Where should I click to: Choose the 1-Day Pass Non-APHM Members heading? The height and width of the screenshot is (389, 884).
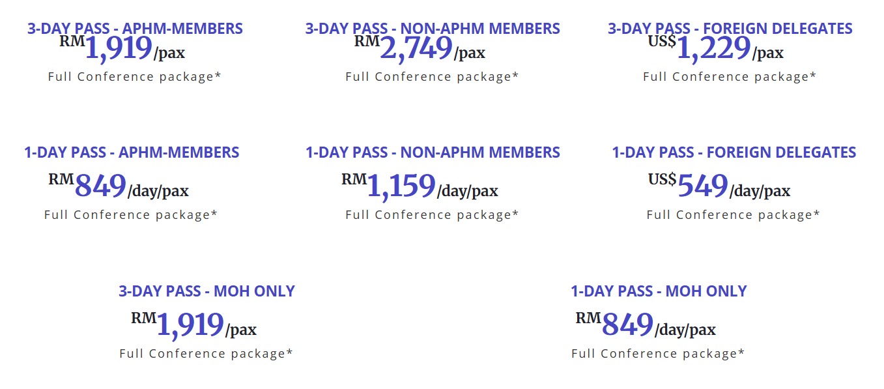tap(433, 152)
